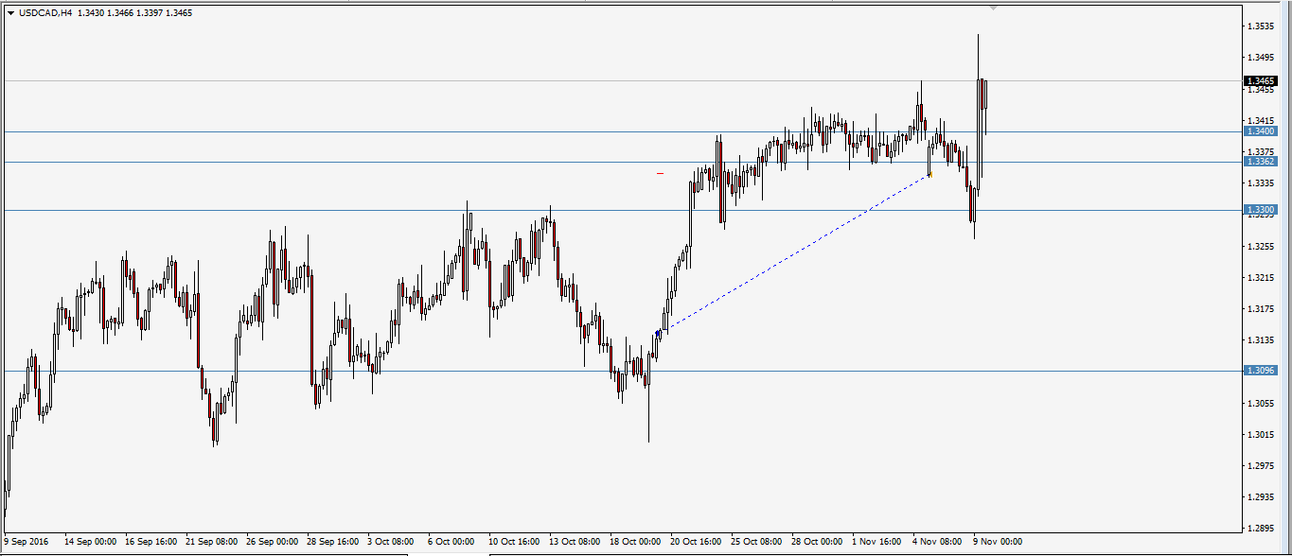
Task: Click the USDCAD,H4 symbol title text
Action: tap(44, 13)
